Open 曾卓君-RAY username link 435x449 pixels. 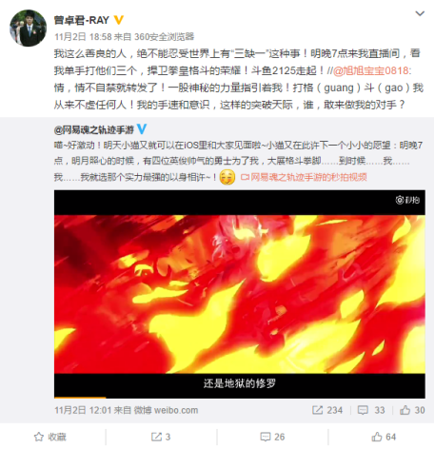pyautogui.click(x=82, y=20)
